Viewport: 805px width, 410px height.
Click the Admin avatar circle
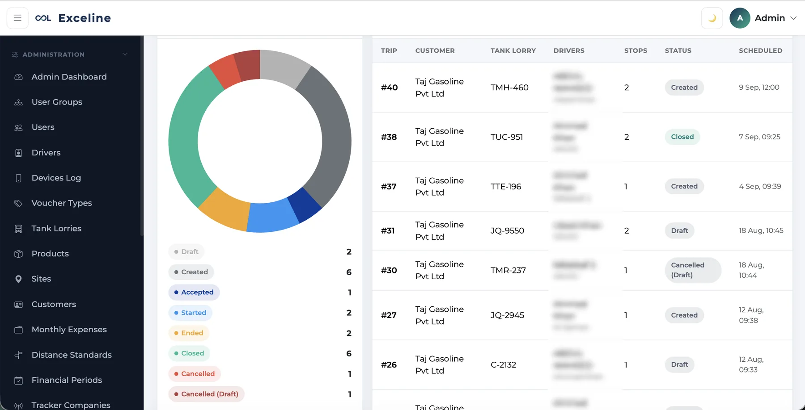[x=740, y=18]
